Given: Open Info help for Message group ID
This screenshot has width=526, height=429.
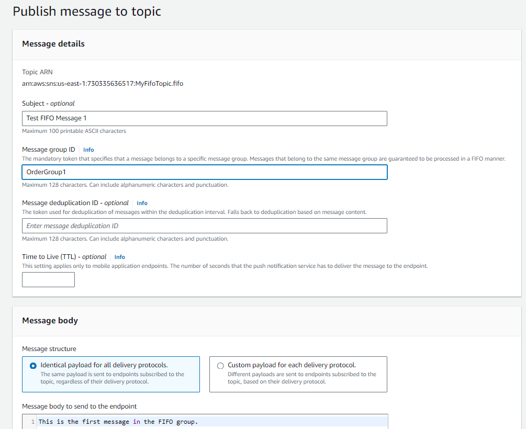Looking at the screenshot, I should 88,150.
